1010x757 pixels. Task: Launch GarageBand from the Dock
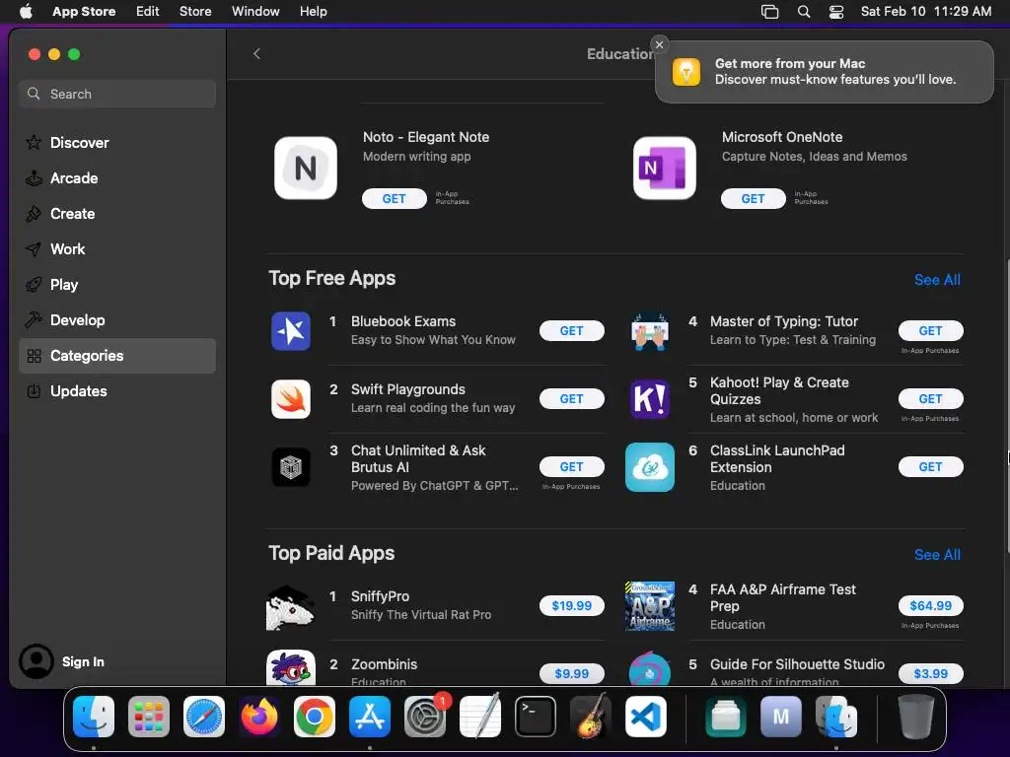click(x=591, y=717)
